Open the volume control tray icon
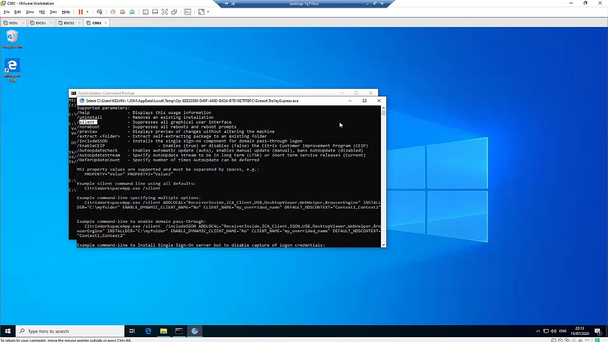This screenshot has width=608, height=342. click(554, 331)
